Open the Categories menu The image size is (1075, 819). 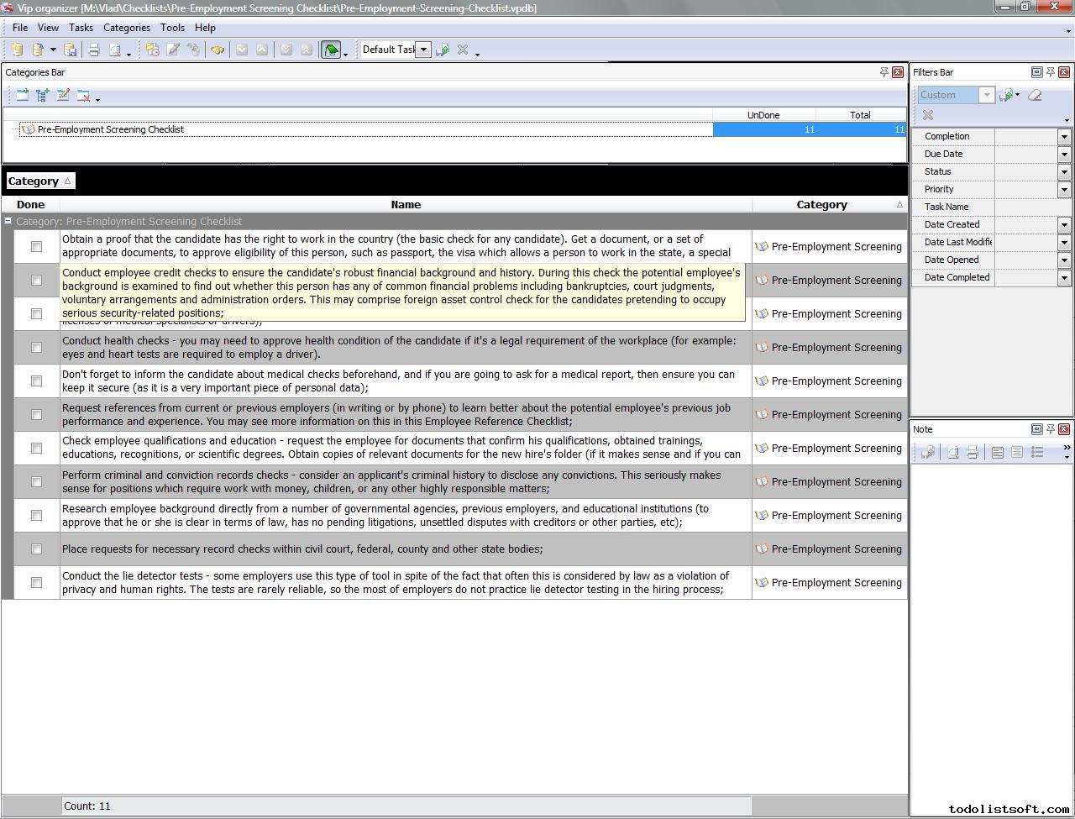[126, 28]
